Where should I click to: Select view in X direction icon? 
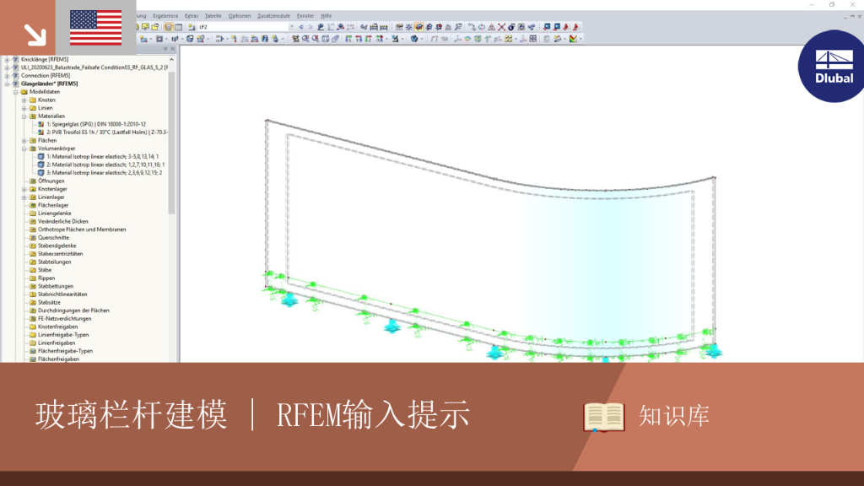pyautogui.click(x=348, y=39)
